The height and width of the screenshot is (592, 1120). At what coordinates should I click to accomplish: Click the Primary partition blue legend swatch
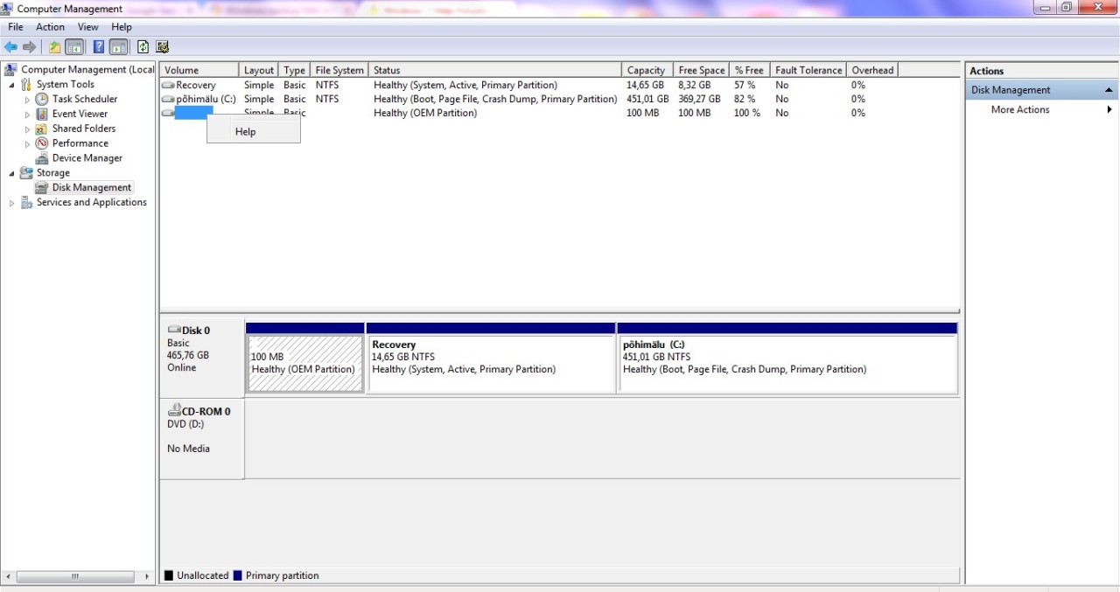pos(237,575)
